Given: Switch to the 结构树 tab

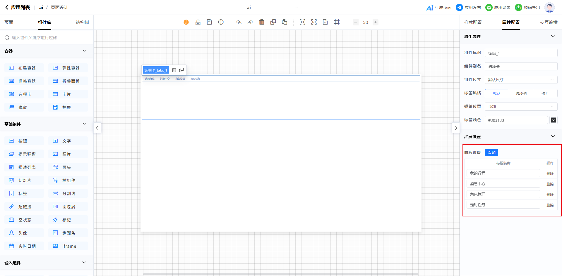Looking at the screenshot, I should pyautogui.click(x=82, y=22).
